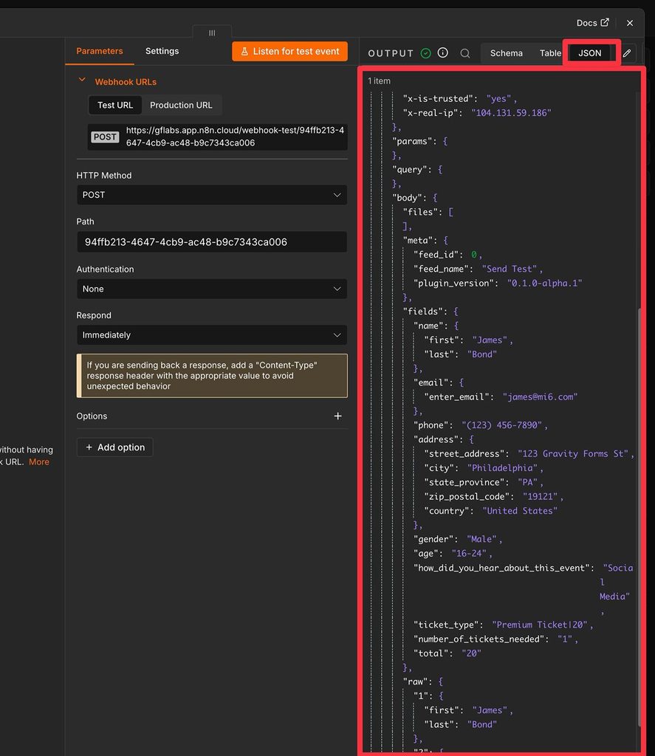Click the panel drag handle icon
This screenshot has width=655, height=756.
pos(212,32)
